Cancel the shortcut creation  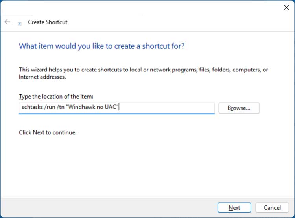click(x=272, y=207)
